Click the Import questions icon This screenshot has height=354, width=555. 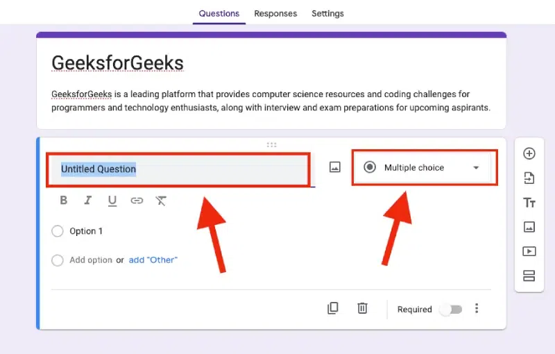click(529, 178)
